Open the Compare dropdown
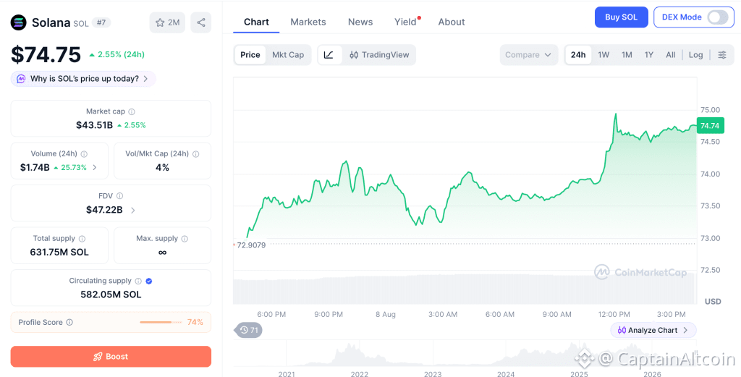Viewport: 741px width, 377px height. 528,55
